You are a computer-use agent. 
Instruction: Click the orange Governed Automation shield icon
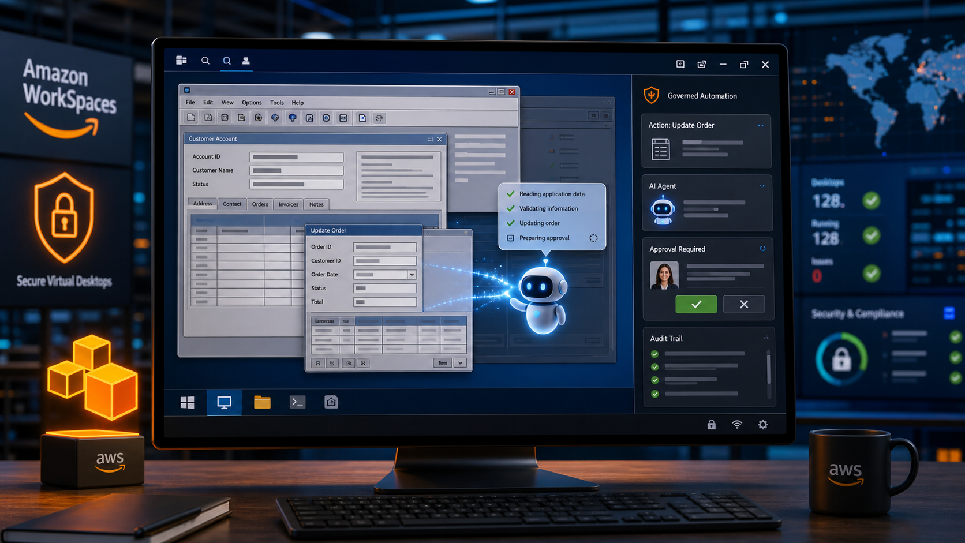[652, 95]
